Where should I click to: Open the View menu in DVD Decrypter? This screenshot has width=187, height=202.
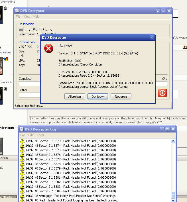[27, 17]
